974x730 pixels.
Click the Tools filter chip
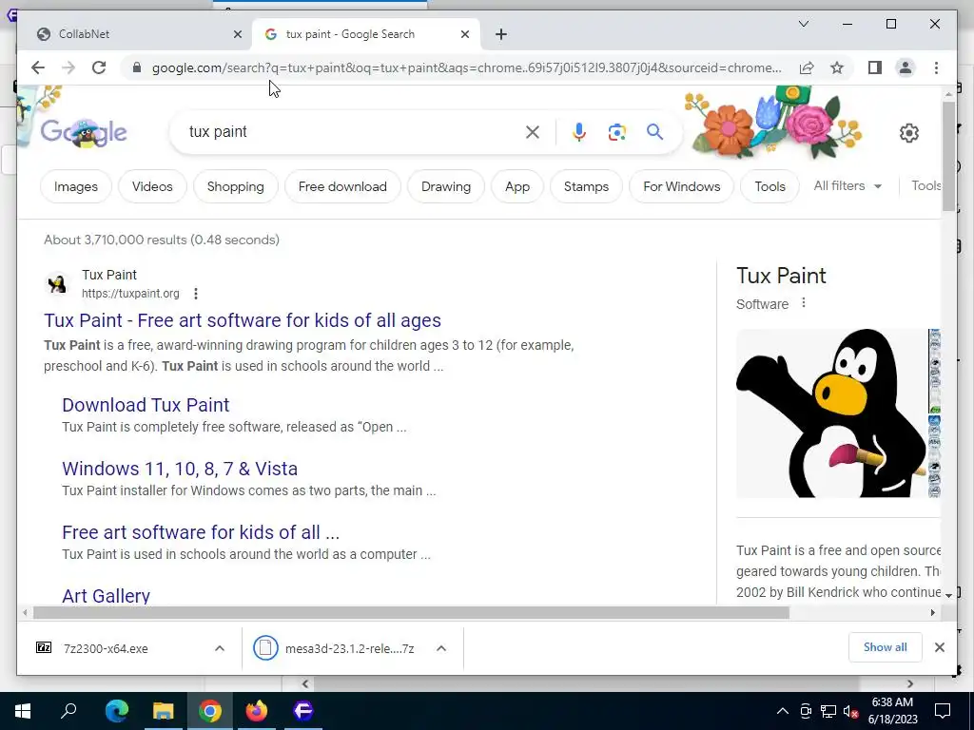point(769,186)
